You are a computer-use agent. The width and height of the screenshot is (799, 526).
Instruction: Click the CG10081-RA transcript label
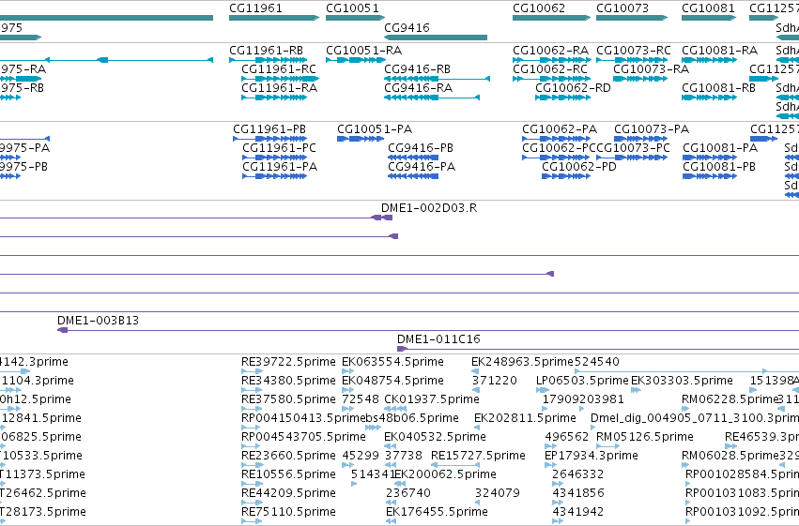719,51
